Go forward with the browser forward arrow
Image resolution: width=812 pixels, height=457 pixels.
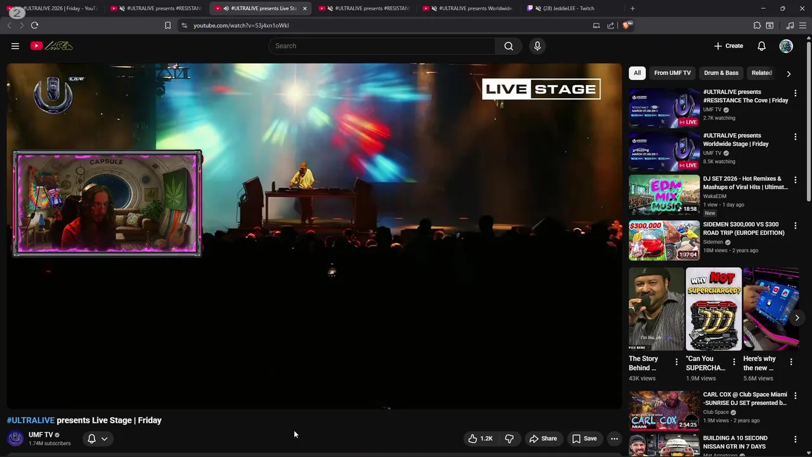[x=22, y=25]
